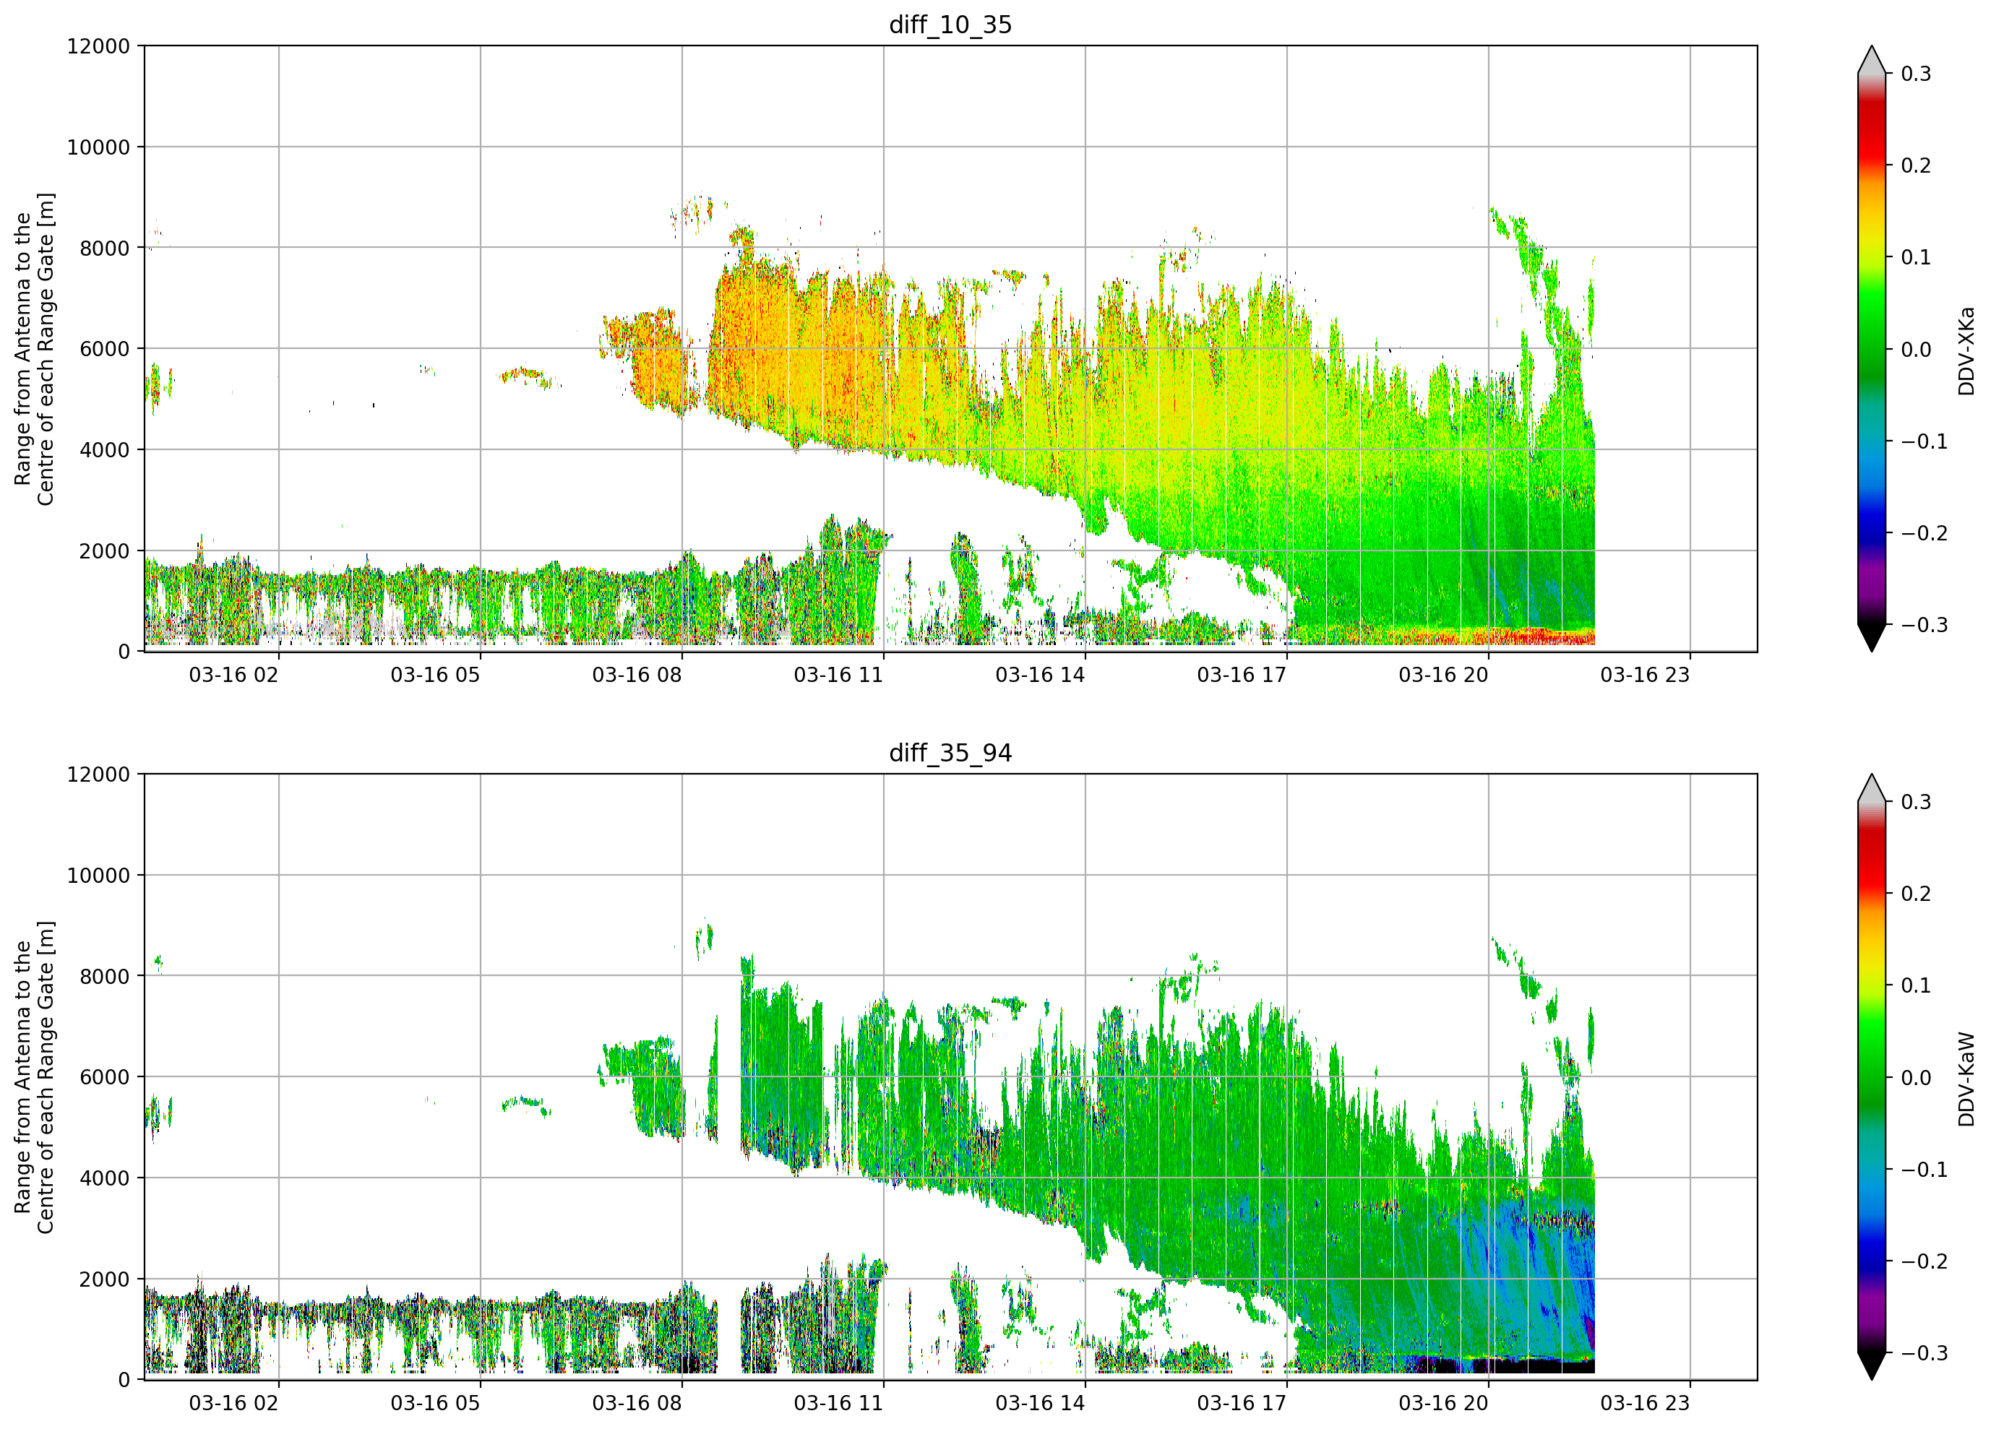1991x1429 pixels.
Task: Click the 12000 tick in the diff_10_35 plot
Action: [x=98, y=46]
